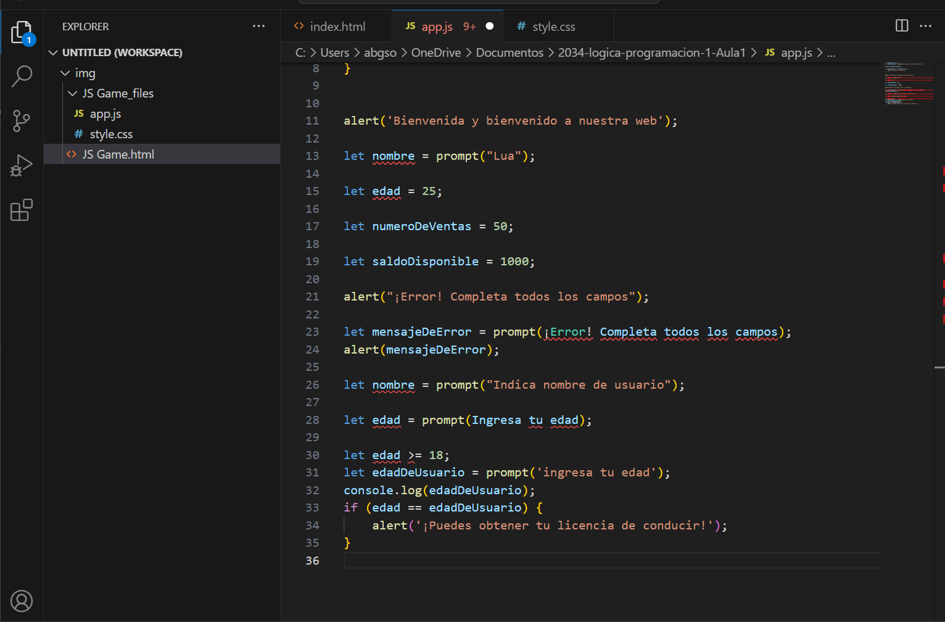
Task: Click line number 23 in gutter
Action: click(x=312, y=332)
